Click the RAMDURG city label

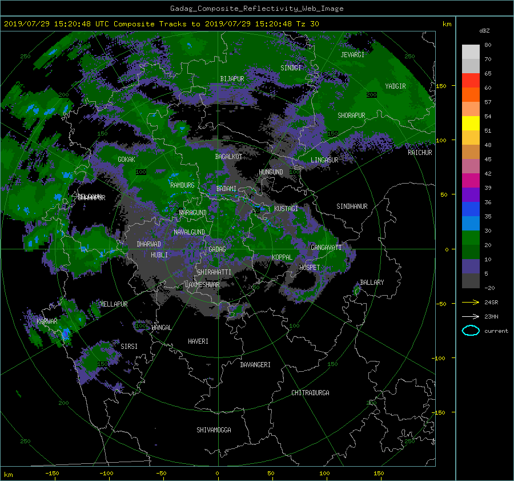[182, 185]
